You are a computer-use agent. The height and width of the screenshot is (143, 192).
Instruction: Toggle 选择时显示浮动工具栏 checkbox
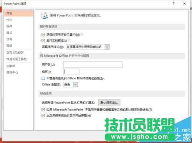tap(43, 35)
